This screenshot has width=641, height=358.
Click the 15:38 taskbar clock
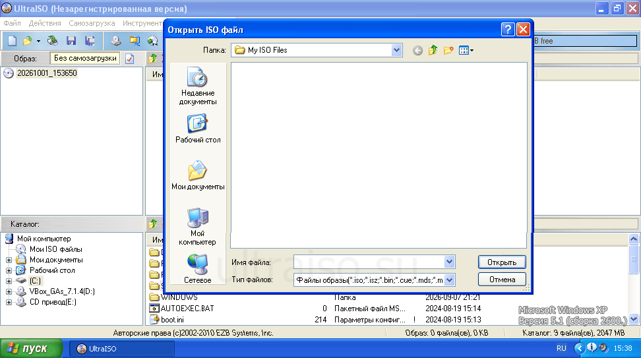tap(623, 349)
